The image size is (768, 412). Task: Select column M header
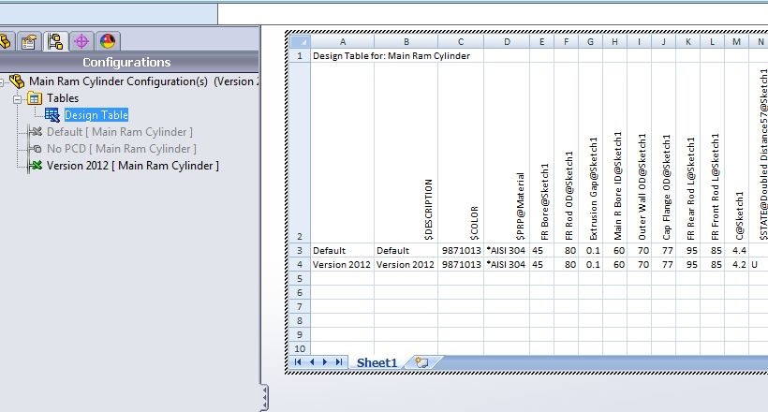(737, 41)
